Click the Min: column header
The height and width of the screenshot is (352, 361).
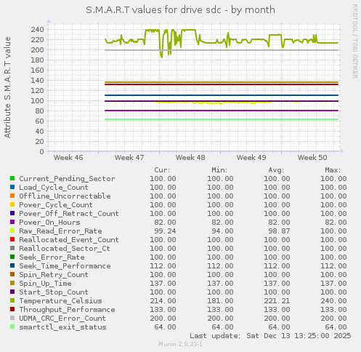[219, 170]
